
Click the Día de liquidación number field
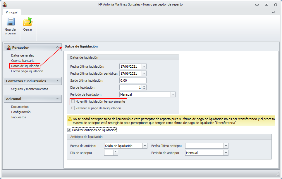pos(131,87)
